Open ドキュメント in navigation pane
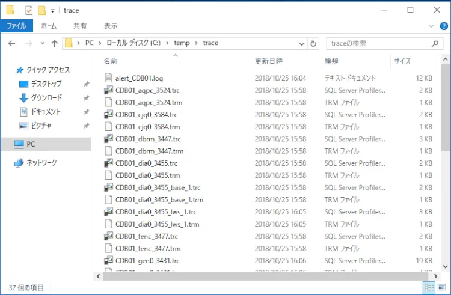Image resolution: width=451 pixels, height=295 pixels. click(46, 111)
